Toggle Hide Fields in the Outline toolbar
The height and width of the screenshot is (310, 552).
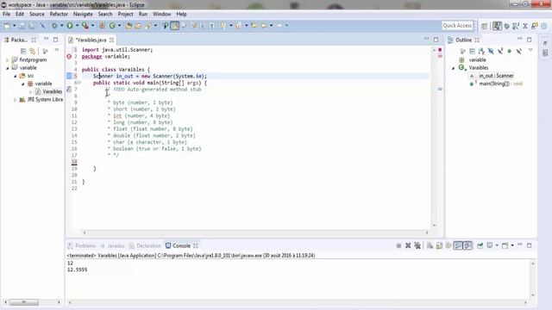point(491,52)
